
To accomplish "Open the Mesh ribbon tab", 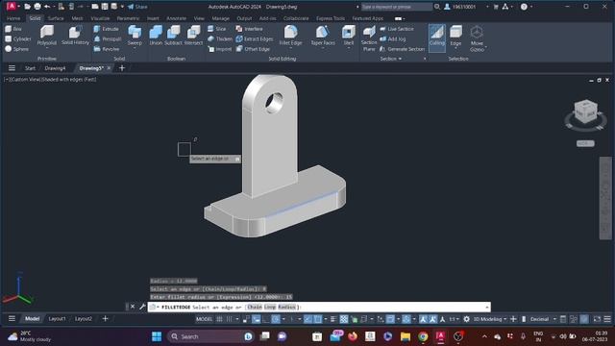I will (77, 18).
